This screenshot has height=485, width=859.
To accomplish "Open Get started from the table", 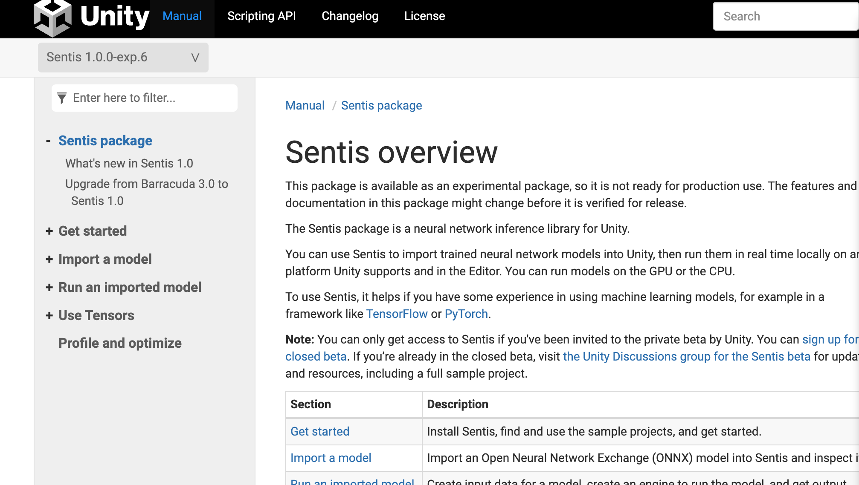I will point(319,431).
